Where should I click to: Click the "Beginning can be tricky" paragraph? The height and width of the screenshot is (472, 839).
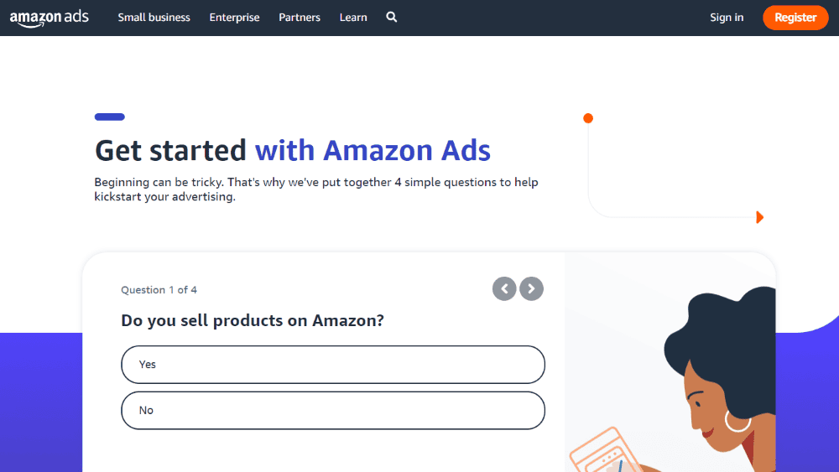pos(315,189)
